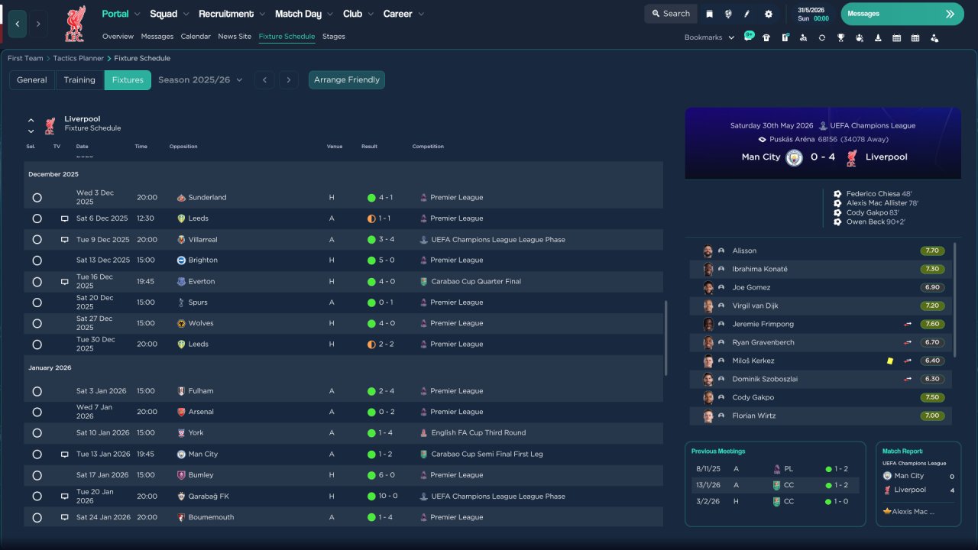Open the settings gear icon
The image size is (978, 550).
pos(769,14)
